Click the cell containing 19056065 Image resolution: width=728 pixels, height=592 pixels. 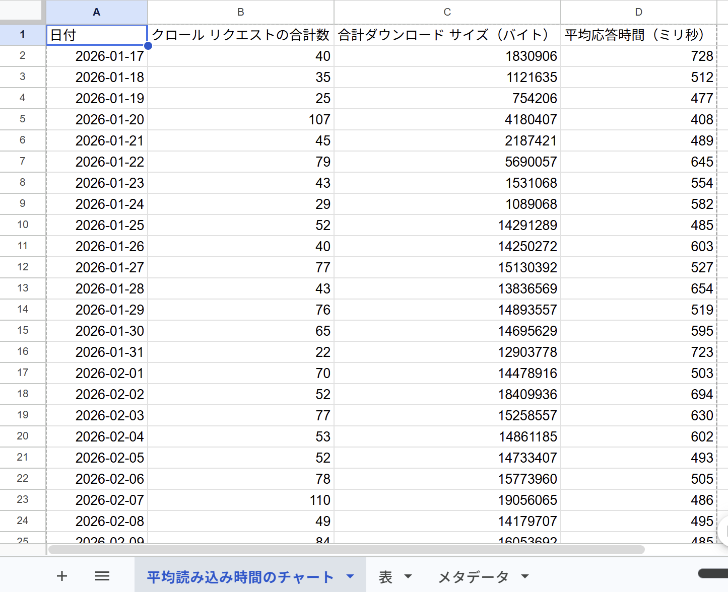pos(447,500)
